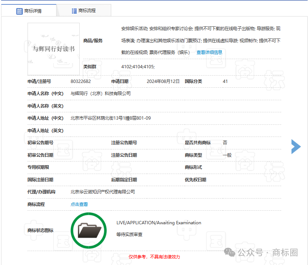Viewport: 308px width, 265px height.
Task: Select applicant name 与辉同行（北京）科技有限公司
Action: (x=101, y=94)
